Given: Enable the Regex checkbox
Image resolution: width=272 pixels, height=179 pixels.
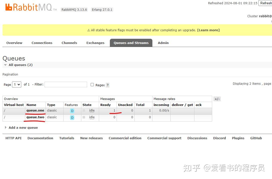Looking at the screenshot, I should [92, 85].
